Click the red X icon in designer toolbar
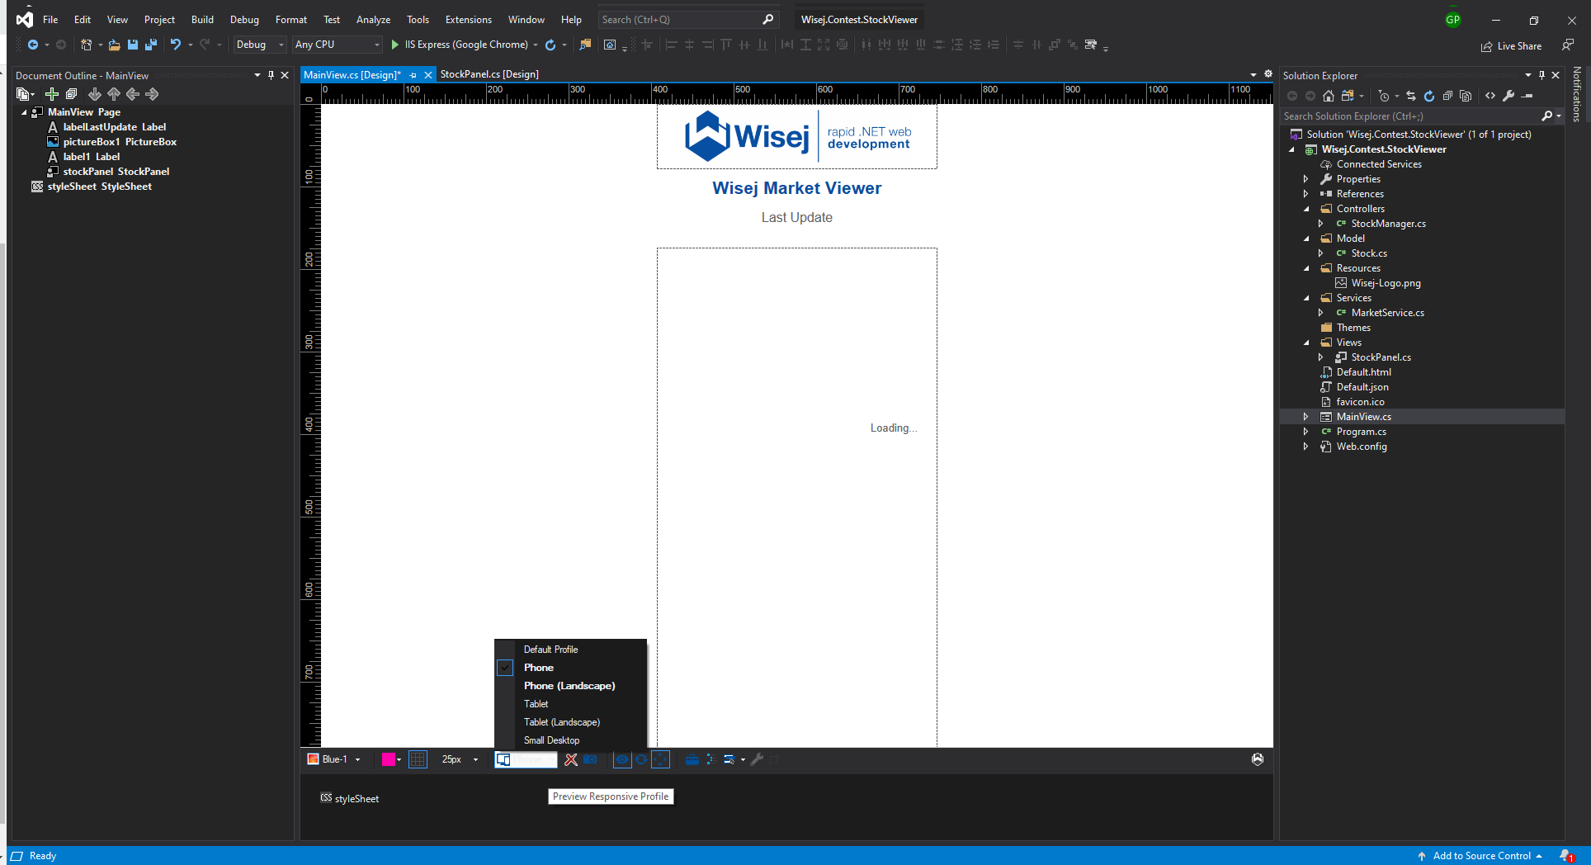The height and width of the screenshot is (865, 1591). (x=571, y=759)
